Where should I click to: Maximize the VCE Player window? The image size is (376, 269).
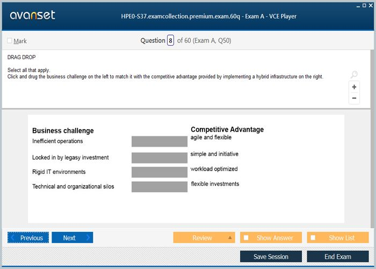[364, 5]
